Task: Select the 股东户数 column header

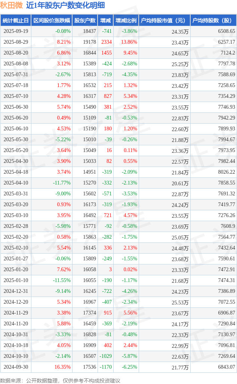Action: 84,21
